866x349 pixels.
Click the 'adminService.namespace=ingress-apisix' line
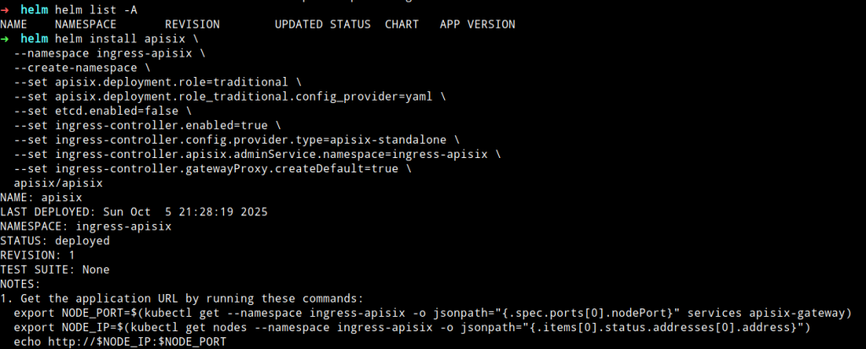(x=257, y=154)
